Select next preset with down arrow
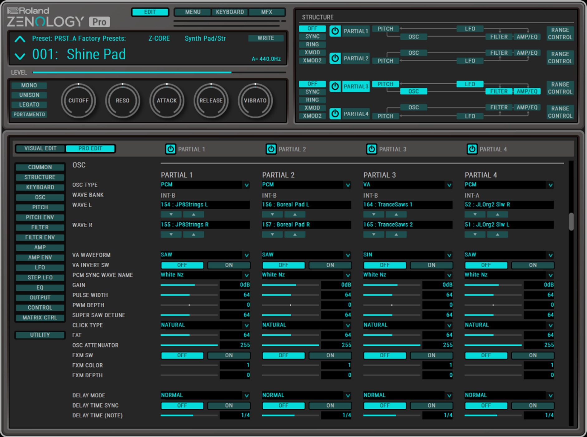Screen dimensions: 587x437 coord(20,56)
